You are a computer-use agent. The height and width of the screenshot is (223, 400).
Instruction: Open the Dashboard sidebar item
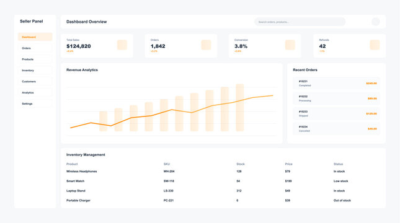35,37
